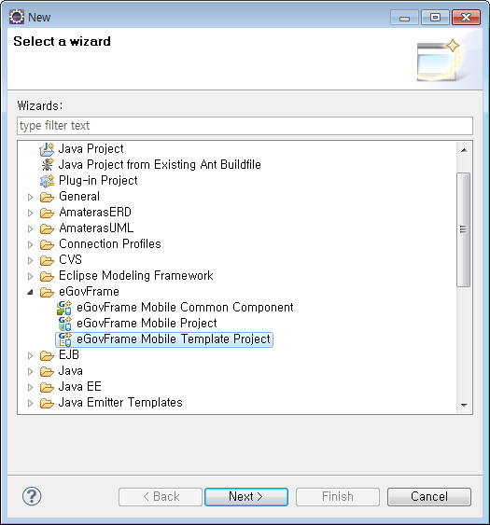The image size is (490, 525).
Task: Click the eGovFrame Mobile Project icon
Action: (64, 323)
